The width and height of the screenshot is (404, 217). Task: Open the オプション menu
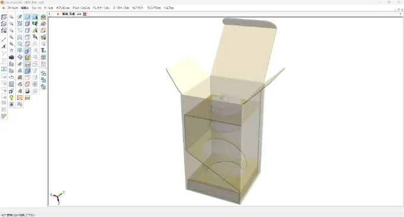(x=63, y=8)
